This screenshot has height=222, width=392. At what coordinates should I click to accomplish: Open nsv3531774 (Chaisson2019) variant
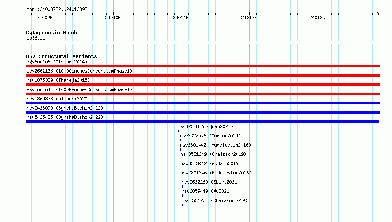coord(214,200)
